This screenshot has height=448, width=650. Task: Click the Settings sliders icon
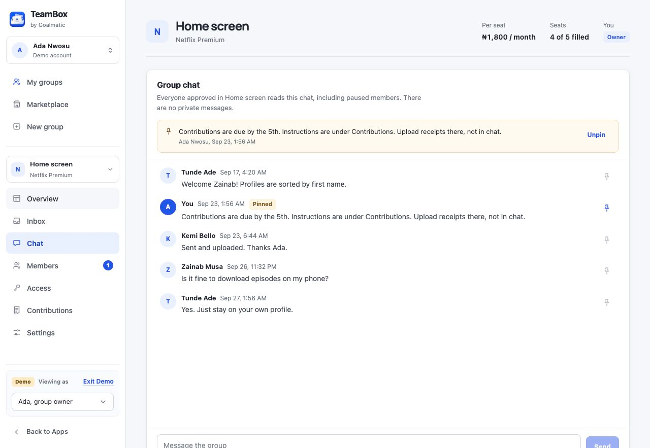pyautogui.click(x=17, y=333)
